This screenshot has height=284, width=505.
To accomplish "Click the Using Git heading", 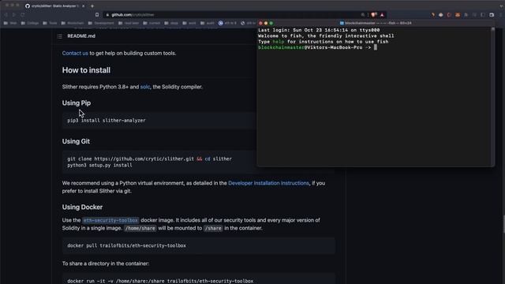I will (76, 141).
